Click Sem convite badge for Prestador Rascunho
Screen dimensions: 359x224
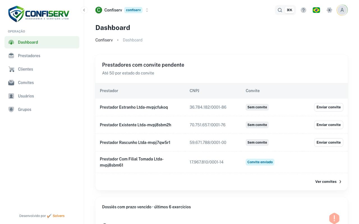tap(257, 143)
